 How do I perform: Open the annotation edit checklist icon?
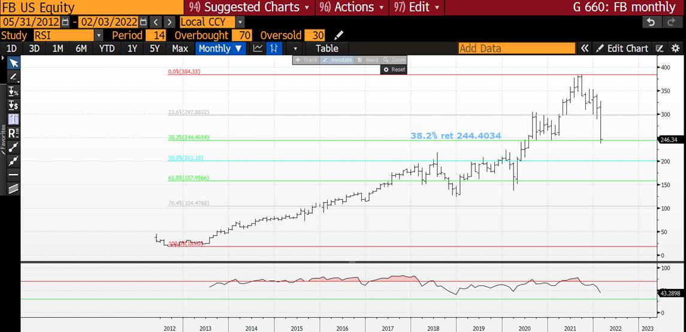point(660,48)
